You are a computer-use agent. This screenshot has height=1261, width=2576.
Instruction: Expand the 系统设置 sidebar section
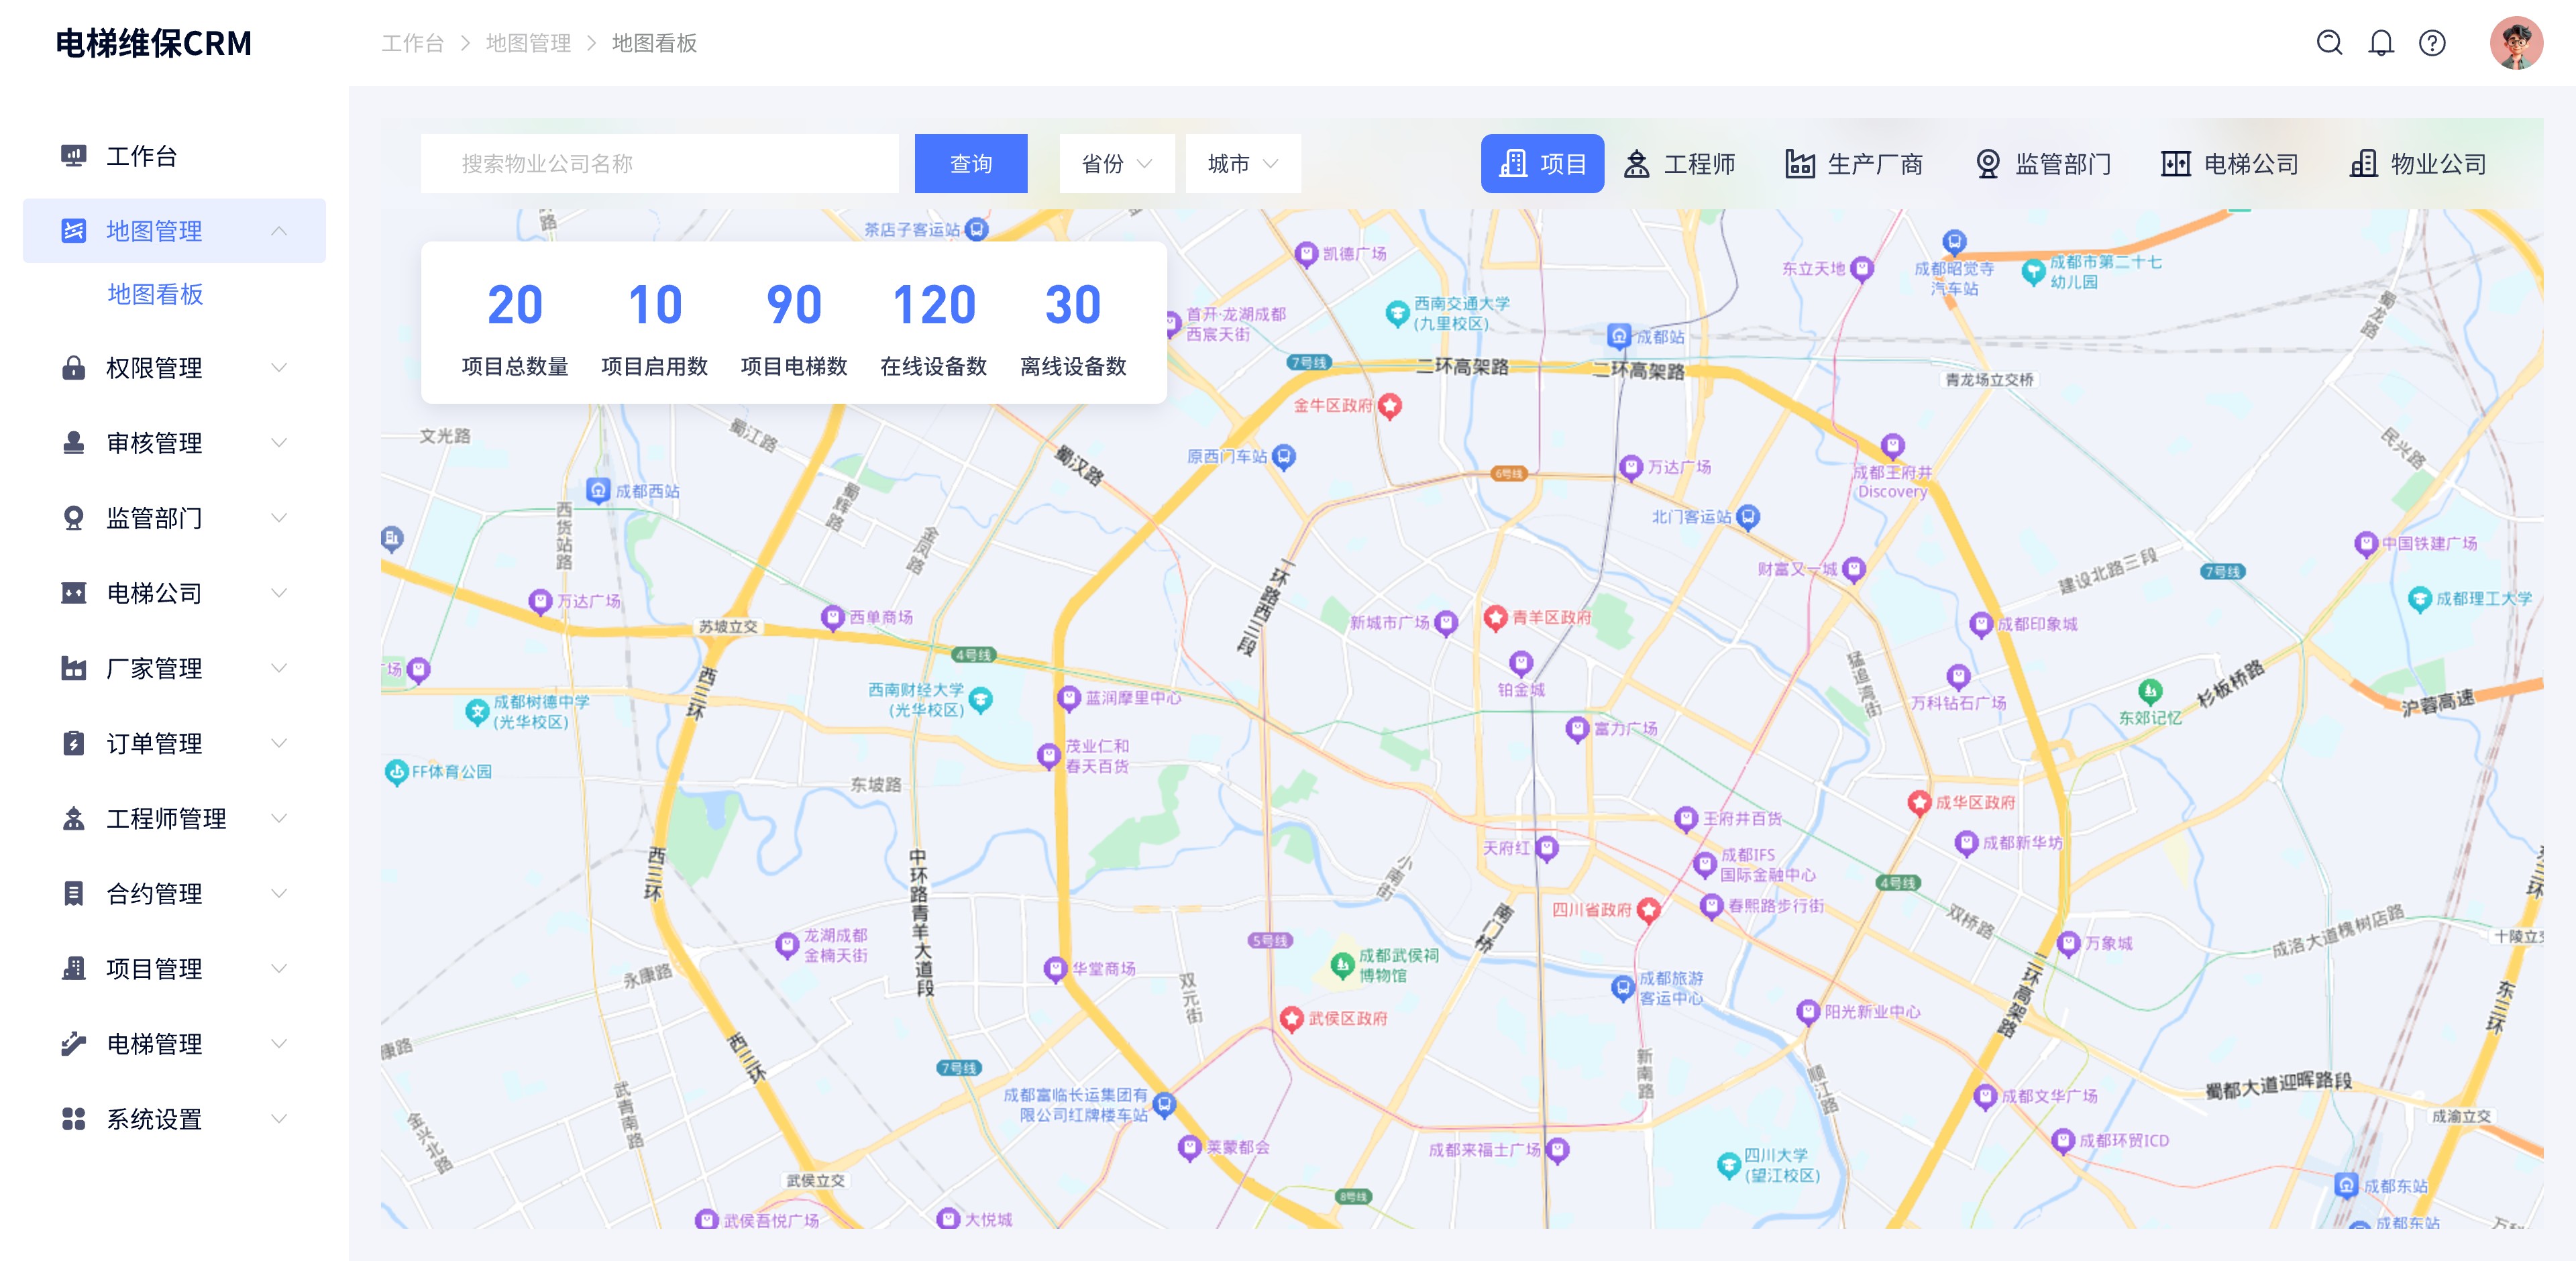[155, 1119]
